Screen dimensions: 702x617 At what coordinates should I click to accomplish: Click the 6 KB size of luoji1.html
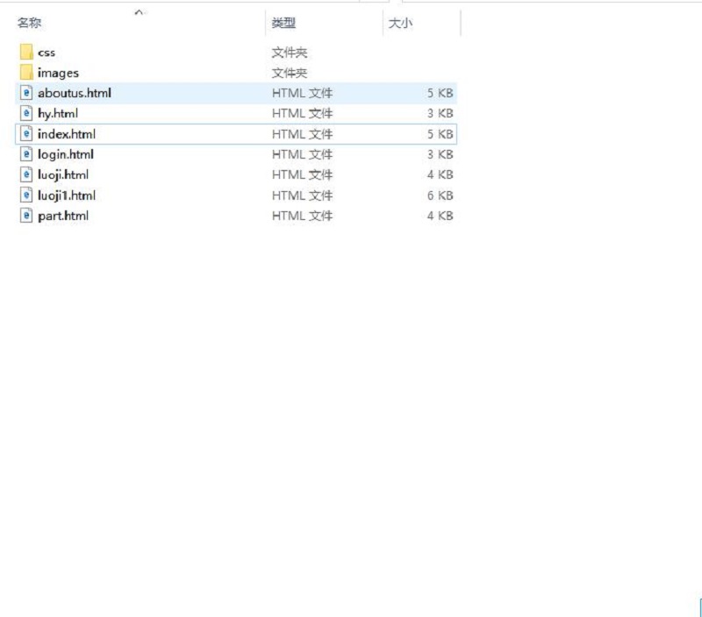(x=441, y=195)
